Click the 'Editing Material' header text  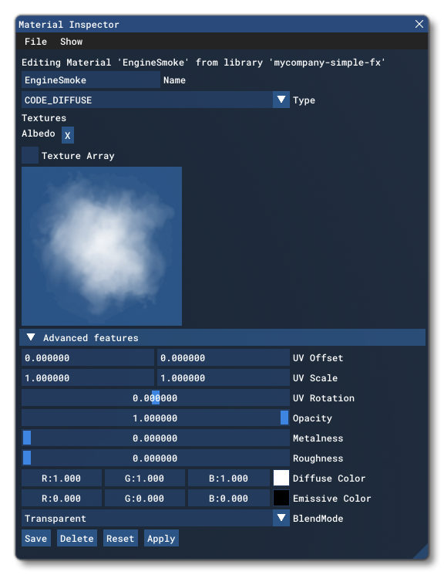(203, 62)
